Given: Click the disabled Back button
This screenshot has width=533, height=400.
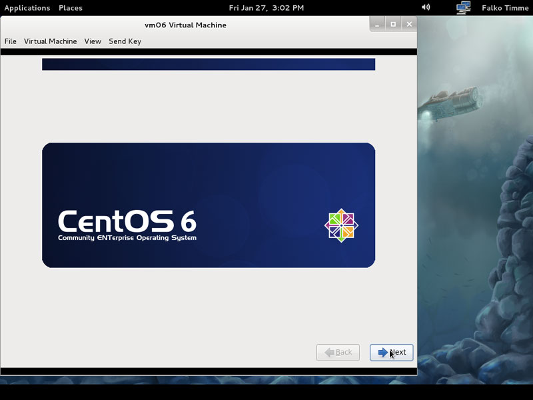Looking at the screenshot, I should [338, 353].
